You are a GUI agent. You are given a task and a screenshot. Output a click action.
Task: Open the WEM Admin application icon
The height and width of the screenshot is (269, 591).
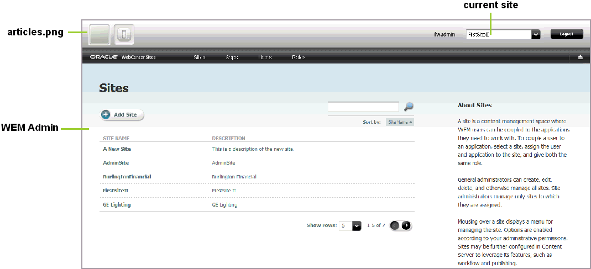coord(124,35)
